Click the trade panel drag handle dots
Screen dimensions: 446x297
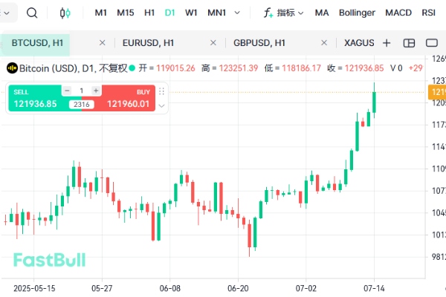(x=162, y=91)
